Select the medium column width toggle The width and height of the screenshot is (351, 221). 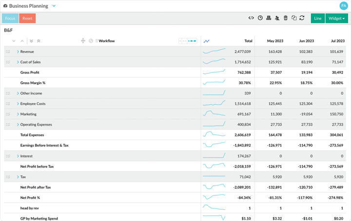pyautogui.click(x=184, y=41)
